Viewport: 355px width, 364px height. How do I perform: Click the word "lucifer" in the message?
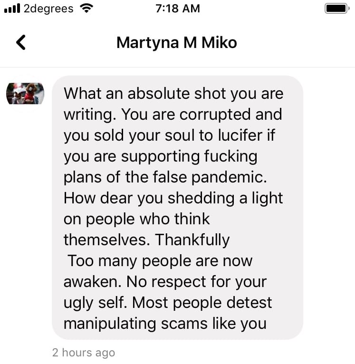240,135
